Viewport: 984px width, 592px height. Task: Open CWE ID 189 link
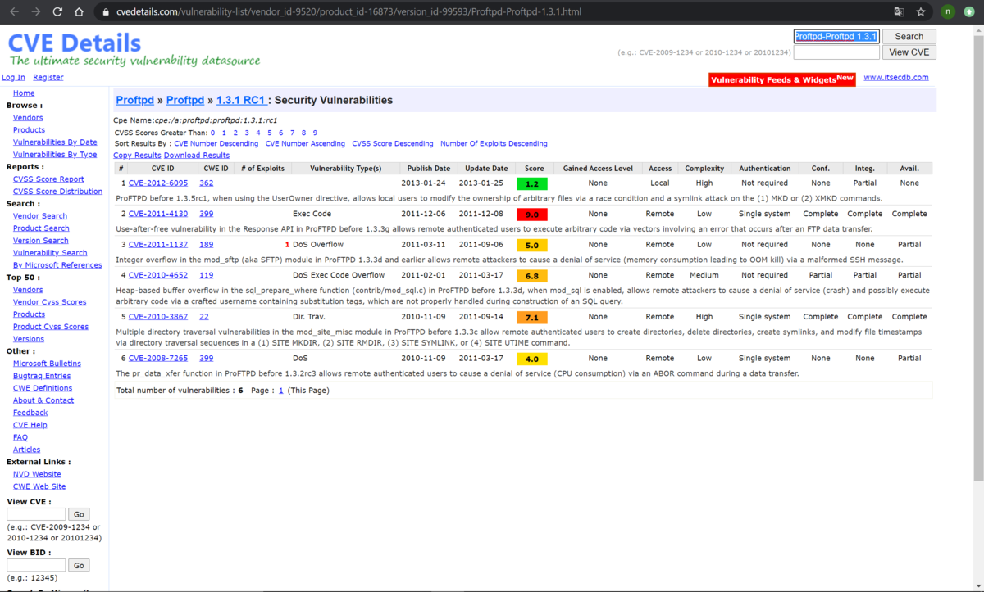206,245
